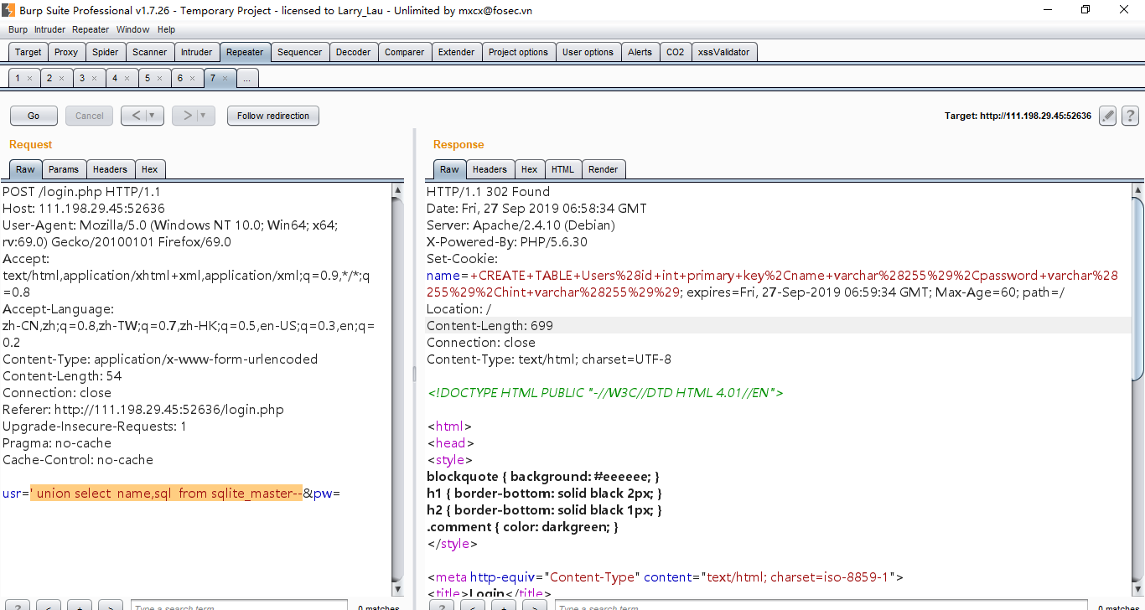The image size is (1145, 610).
Task: Show response Raw view
Action: pyautogui.click(x=450, y=169)
